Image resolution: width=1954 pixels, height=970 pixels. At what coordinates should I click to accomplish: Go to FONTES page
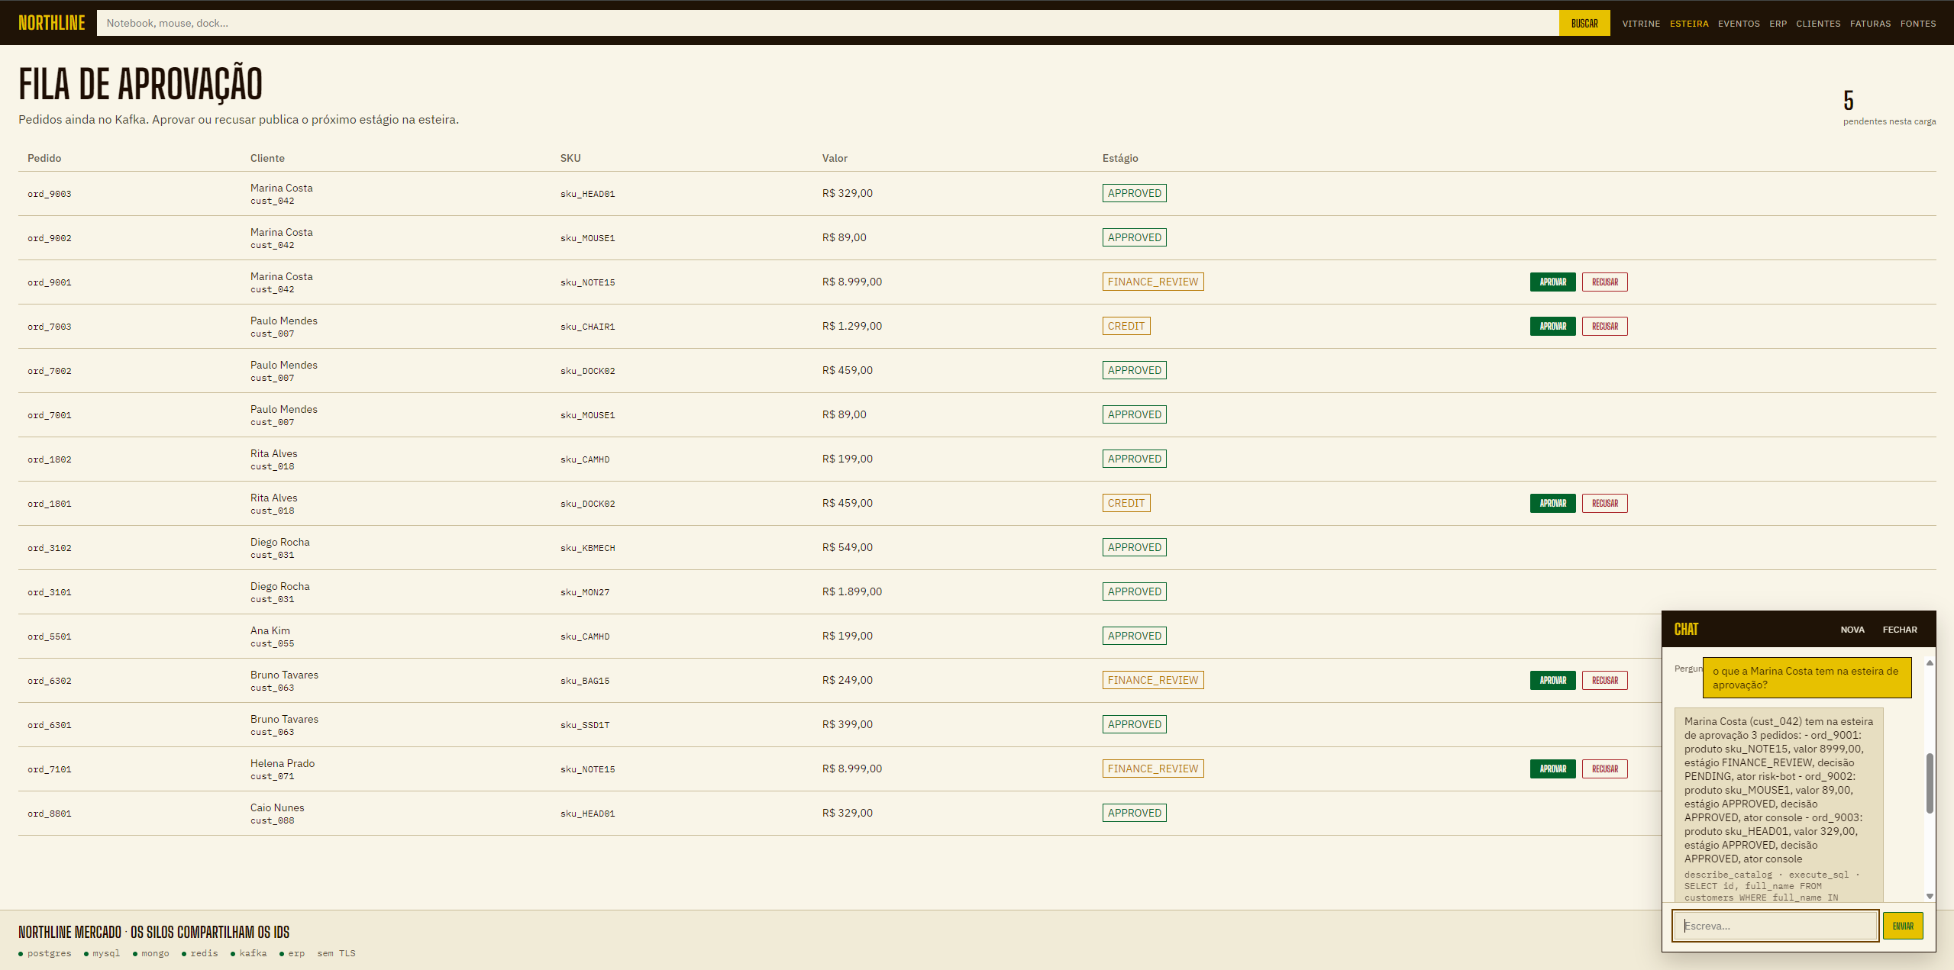pyautogui.click(x=1918, y=24)
